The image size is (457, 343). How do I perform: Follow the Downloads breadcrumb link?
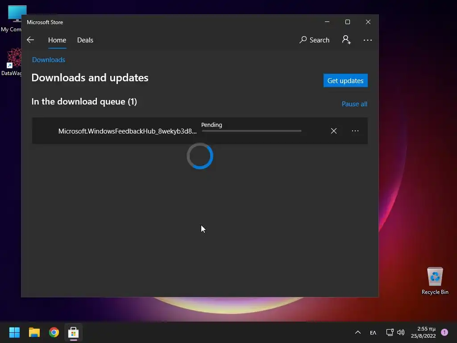click(x=48, y=60)
